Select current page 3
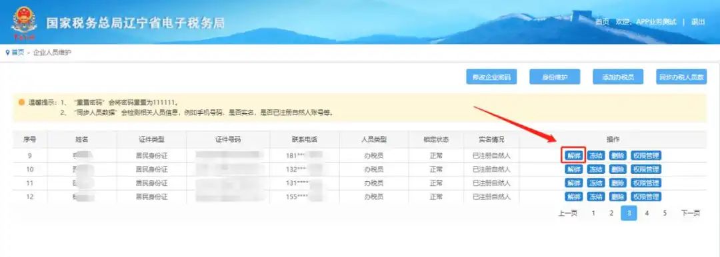The width and height of the screenshot is (720, 257). [x=629, y=213]
